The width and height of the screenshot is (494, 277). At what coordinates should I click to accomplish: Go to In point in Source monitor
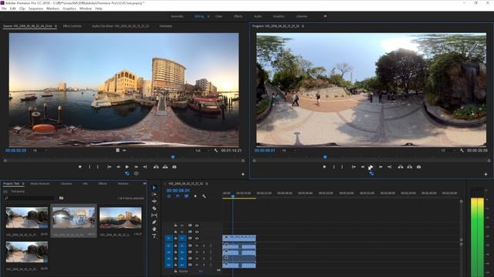point(109,167)
